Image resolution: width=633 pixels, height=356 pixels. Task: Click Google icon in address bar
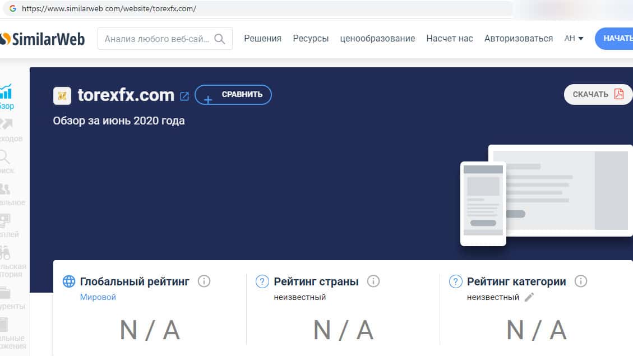click(12, 8)
